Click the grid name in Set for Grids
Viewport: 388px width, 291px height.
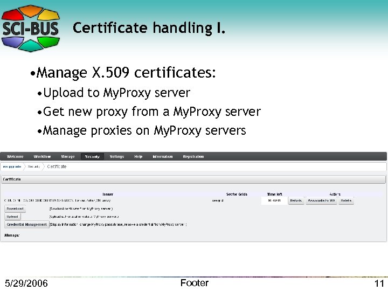[x=218, y=200]
